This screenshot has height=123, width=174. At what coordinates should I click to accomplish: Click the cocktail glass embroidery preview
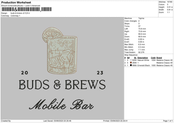(x=60, y=50)
